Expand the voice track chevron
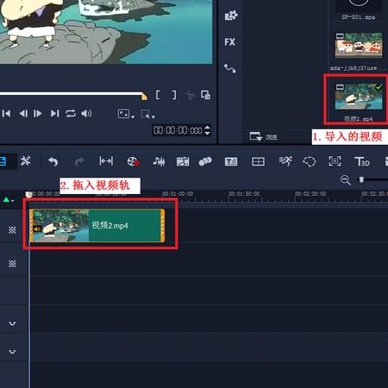Viewport: 388px width, 388px height. coord(12,323)
